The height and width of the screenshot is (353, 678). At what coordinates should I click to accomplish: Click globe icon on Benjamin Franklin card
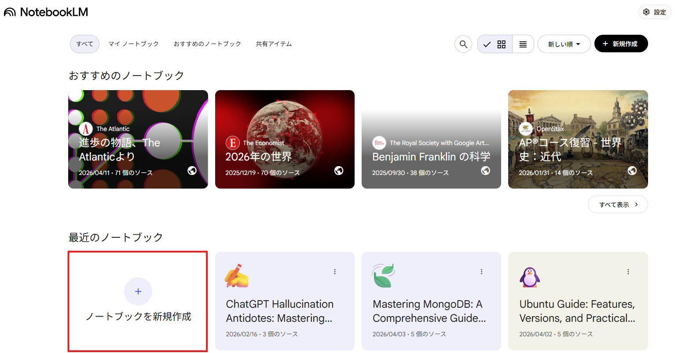point(485,171)
